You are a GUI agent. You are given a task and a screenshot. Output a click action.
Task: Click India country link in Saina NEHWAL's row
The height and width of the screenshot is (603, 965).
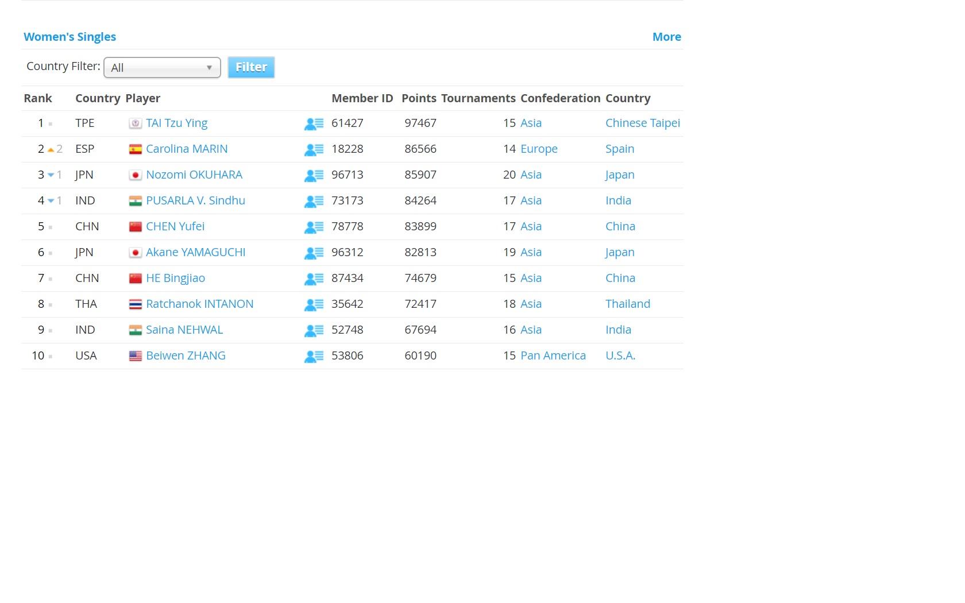point(618,330)
